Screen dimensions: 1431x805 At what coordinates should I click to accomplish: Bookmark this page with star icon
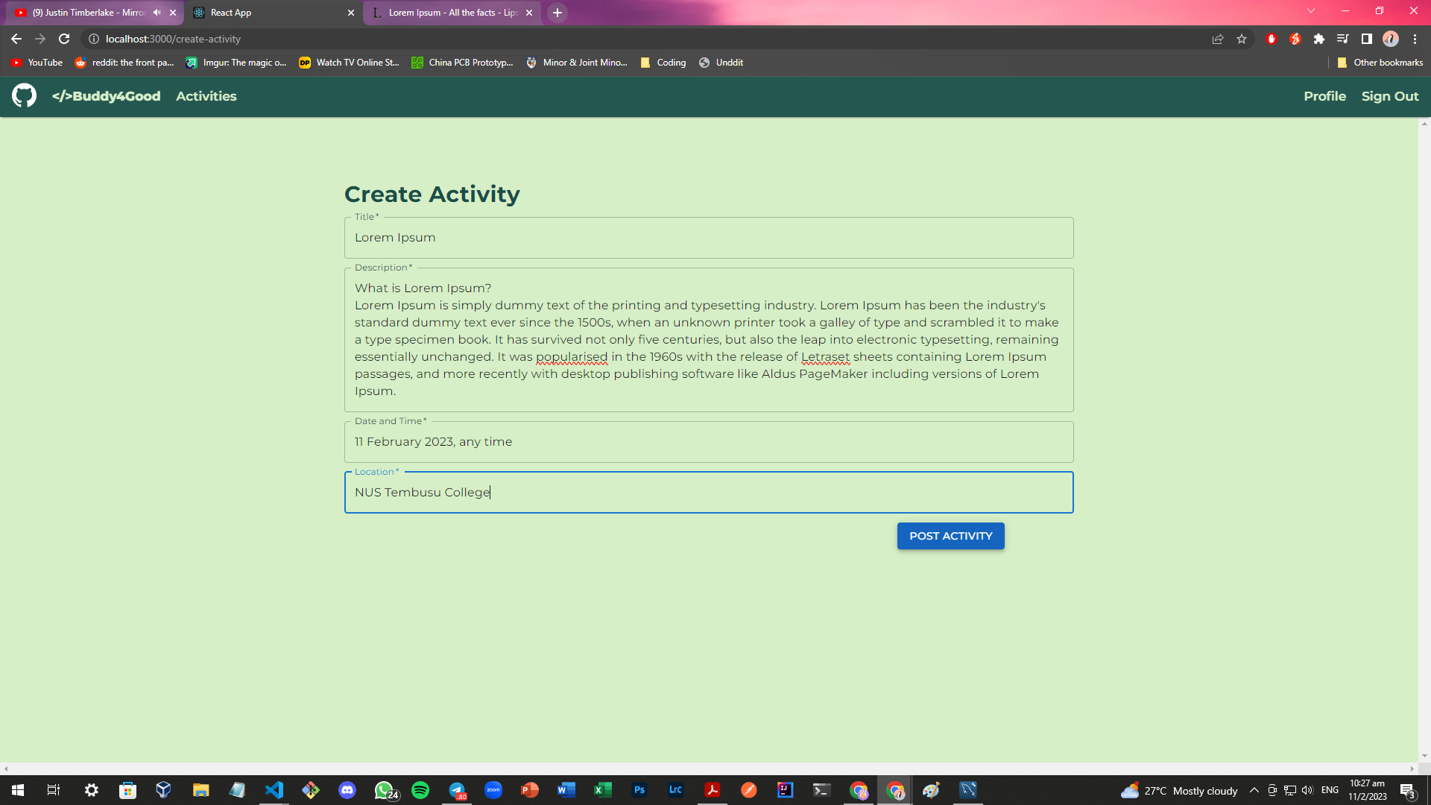pos(1242,39)
